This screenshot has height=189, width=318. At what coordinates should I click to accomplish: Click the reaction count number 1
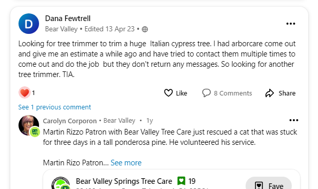click(x=33, y=93)
